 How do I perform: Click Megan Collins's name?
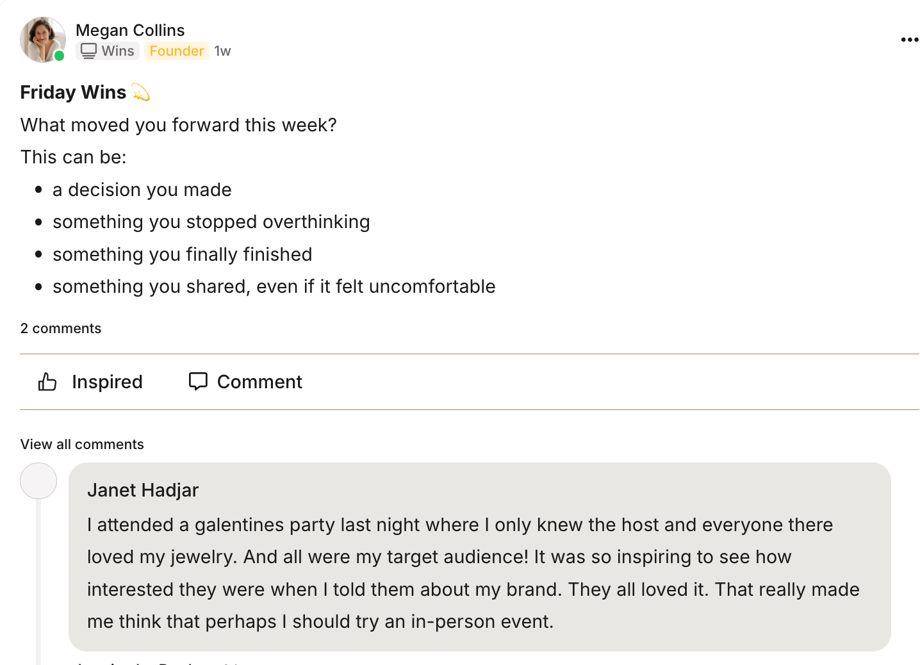coord(130,29)
